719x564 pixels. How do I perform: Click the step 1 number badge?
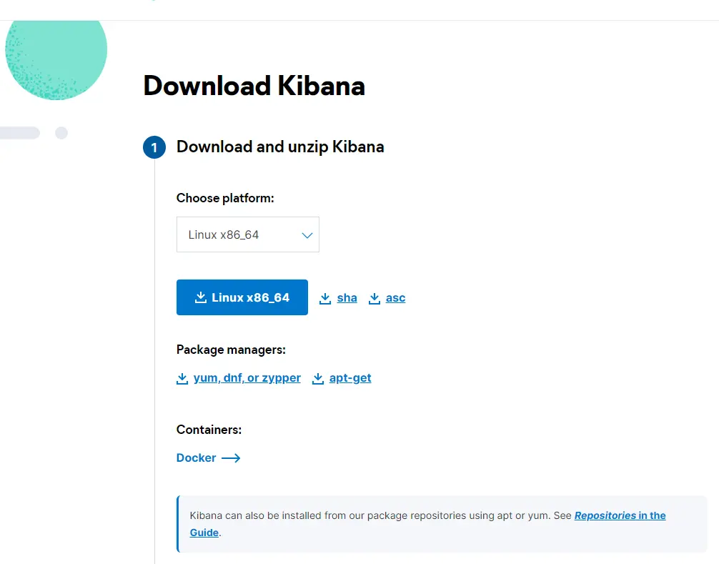coord(154,147)
